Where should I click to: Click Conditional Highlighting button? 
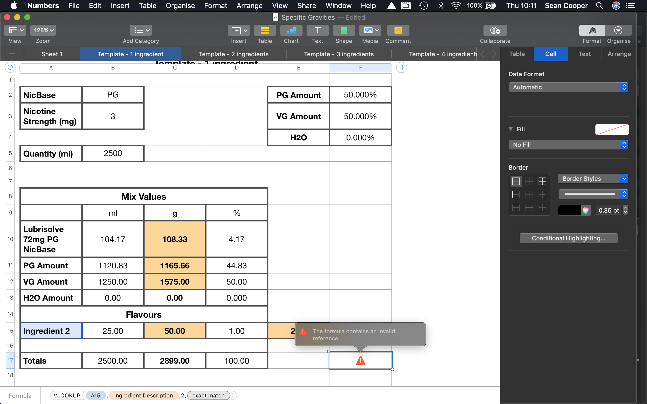(x=568, y=238)
